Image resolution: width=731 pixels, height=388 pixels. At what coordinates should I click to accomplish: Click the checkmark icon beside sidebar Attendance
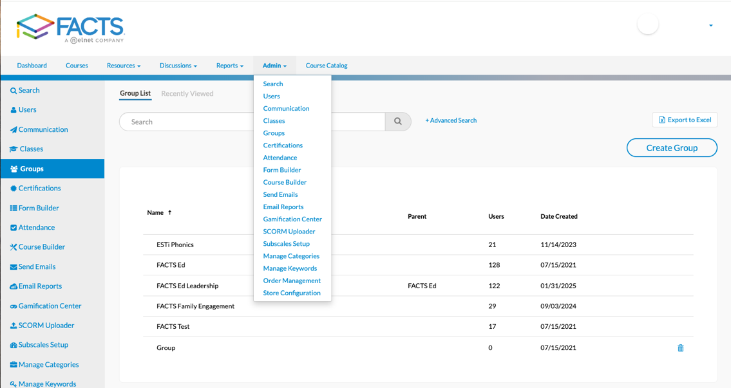tap(14, 228)
